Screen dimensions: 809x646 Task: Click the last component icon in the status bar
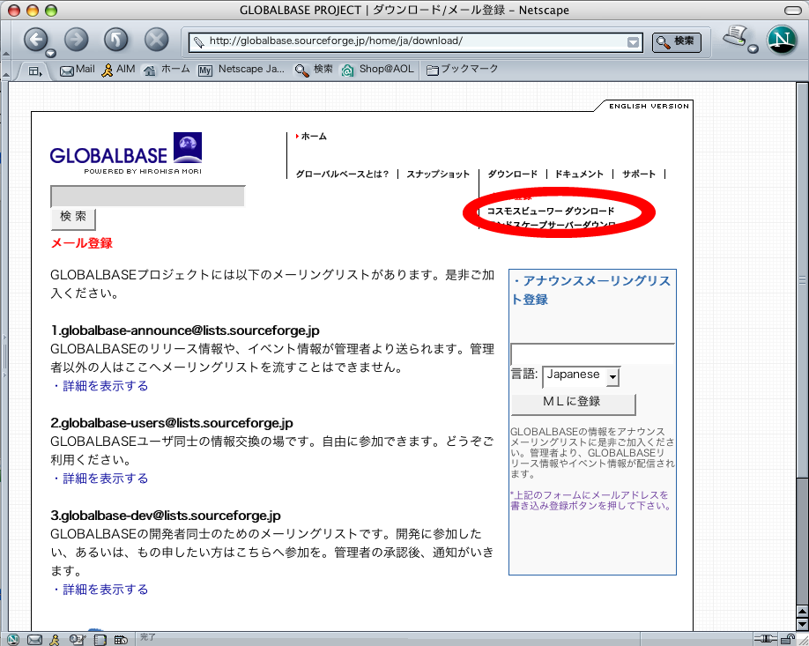tap(121, 639)
